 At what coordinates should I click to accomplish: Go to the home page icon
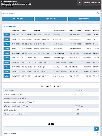[x=80, y=3]
